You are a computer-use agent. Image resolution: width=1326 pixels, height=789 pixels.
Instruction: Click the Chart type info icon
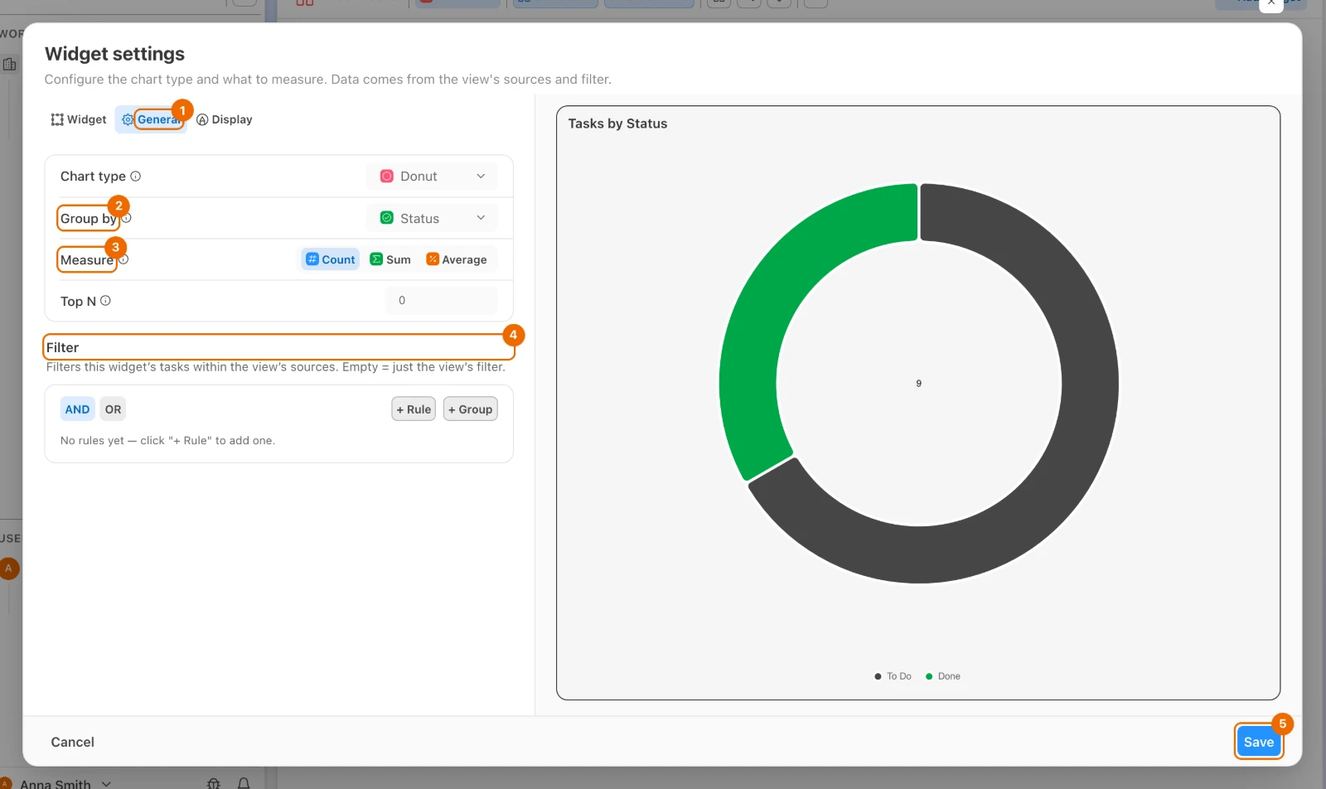coord(136,177)
